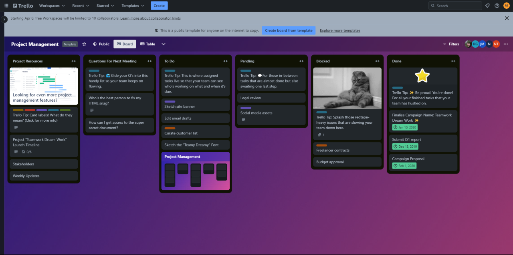Dismiss the collaborator limits banner

507,18
